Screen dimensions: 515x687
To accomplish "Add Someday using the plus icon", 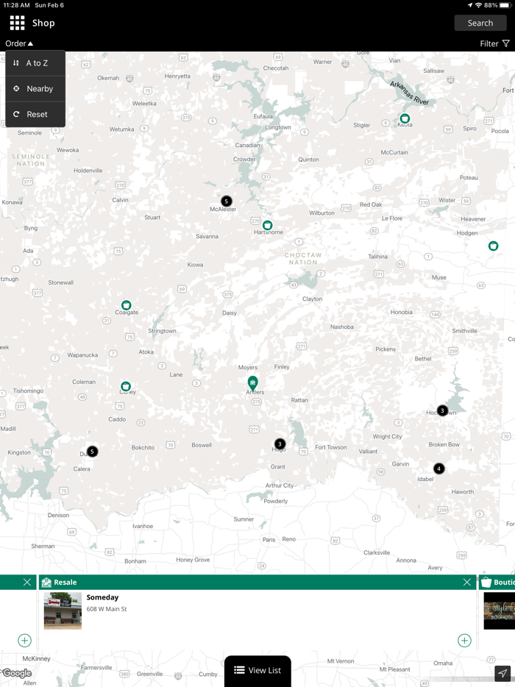I will [x=464, y=640].
